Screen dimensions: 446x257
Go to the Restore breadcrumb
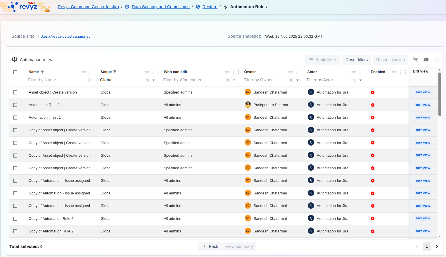point(210,7)
